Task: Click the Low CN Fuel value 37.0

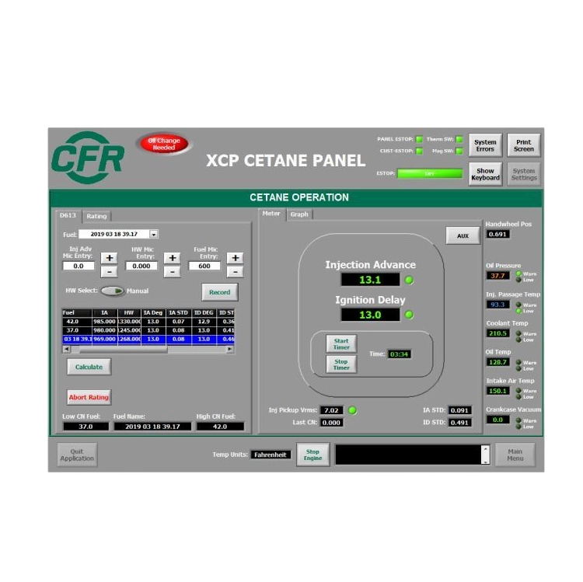Action: (x=86, y=427)
